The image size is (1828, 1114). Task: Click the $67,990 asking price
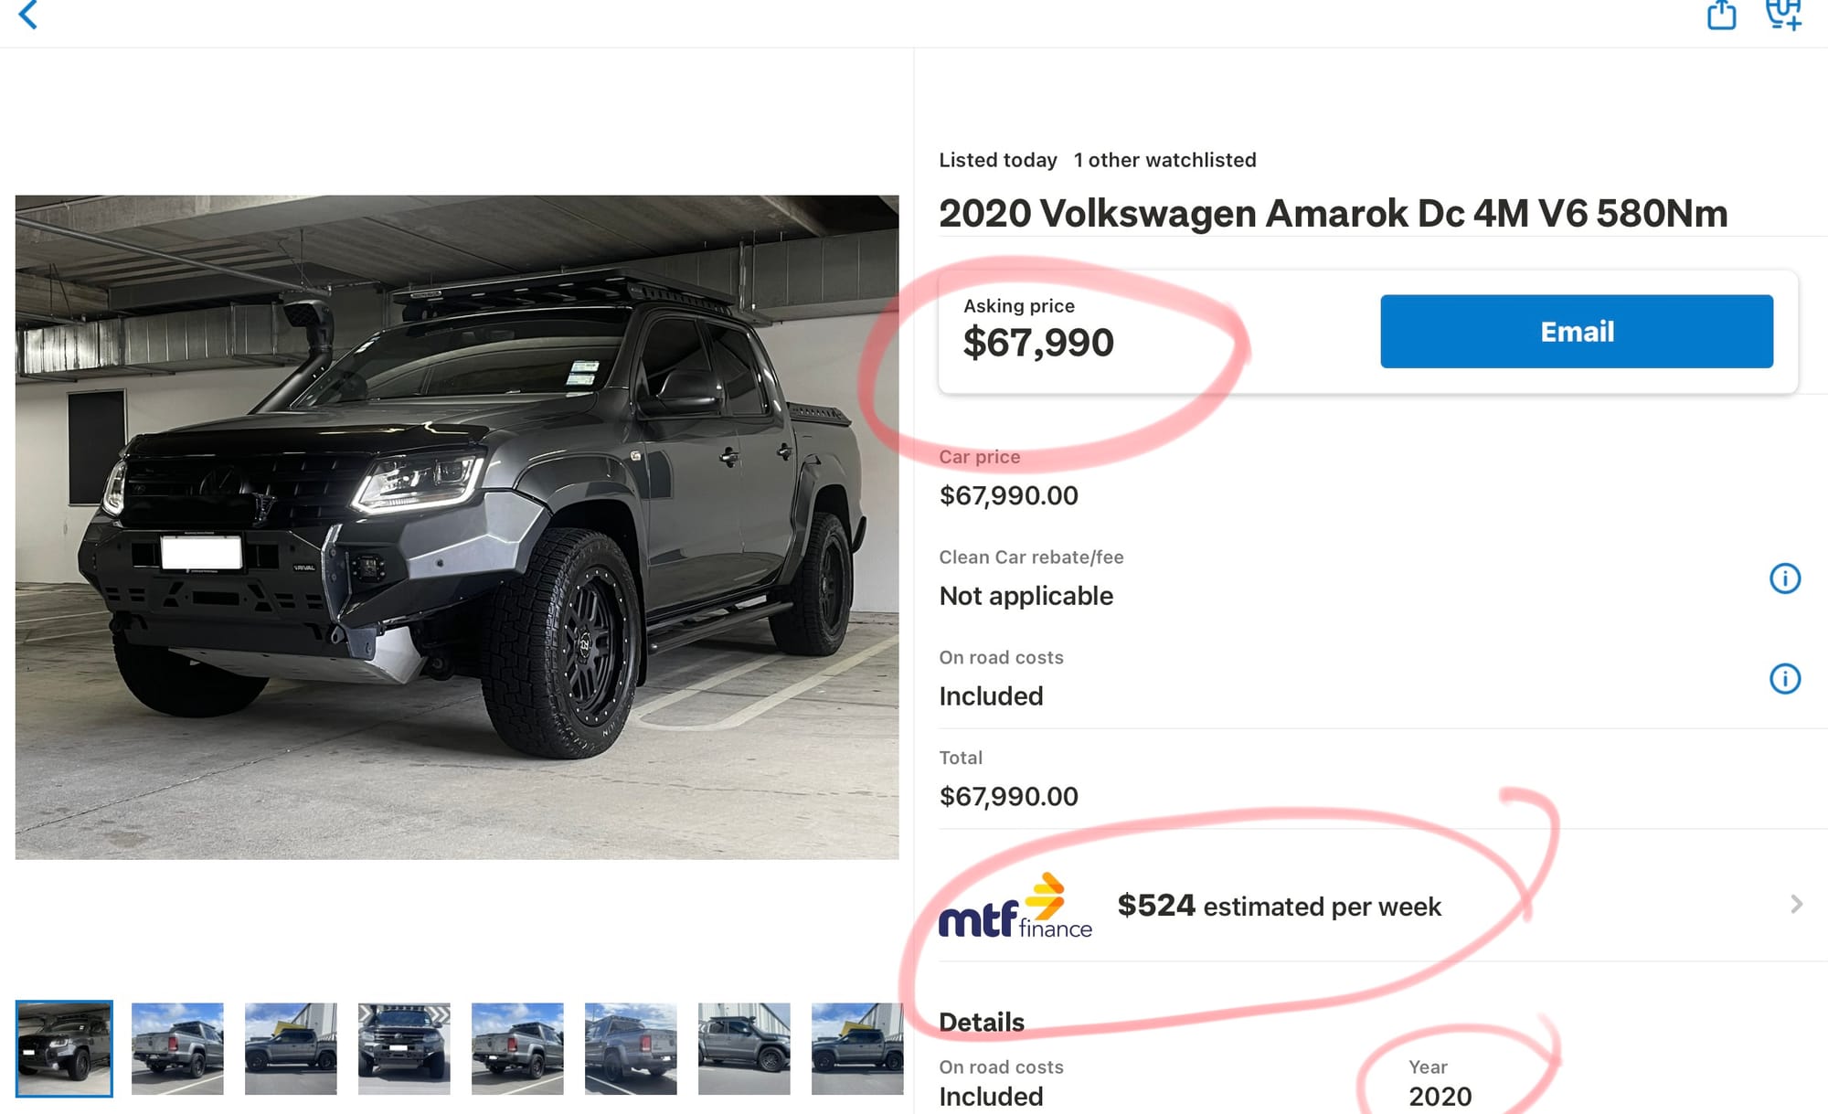pos(1038,343)
